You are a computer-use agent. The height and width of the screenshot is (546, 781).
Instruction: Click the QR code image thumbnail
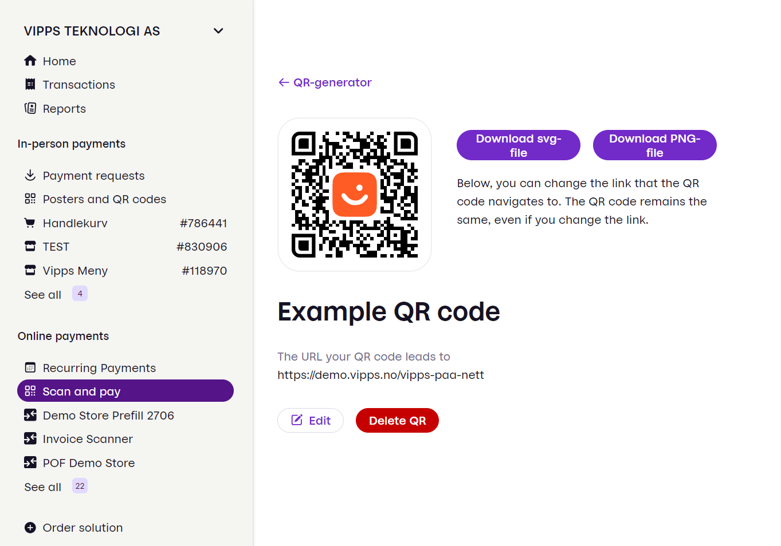click(x=355, y=195)
